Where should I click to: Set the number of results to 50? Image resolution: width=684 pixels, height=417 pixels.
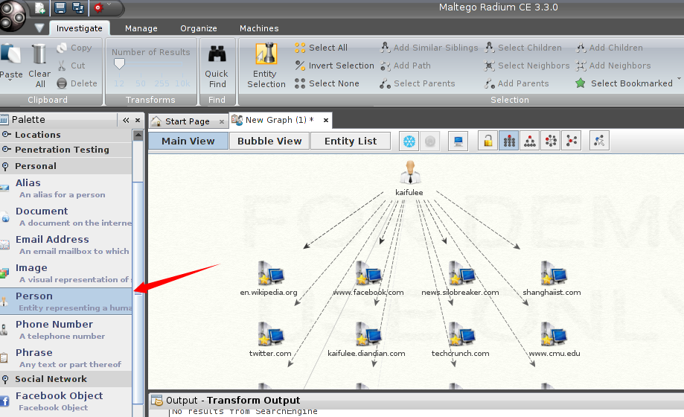point(141,83)
